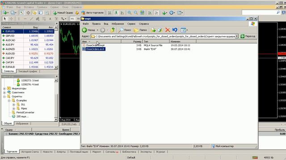Select the crosshair tool in MetaTrader toolbar
The width and height of the screenshot is (286, 160).
11,19
